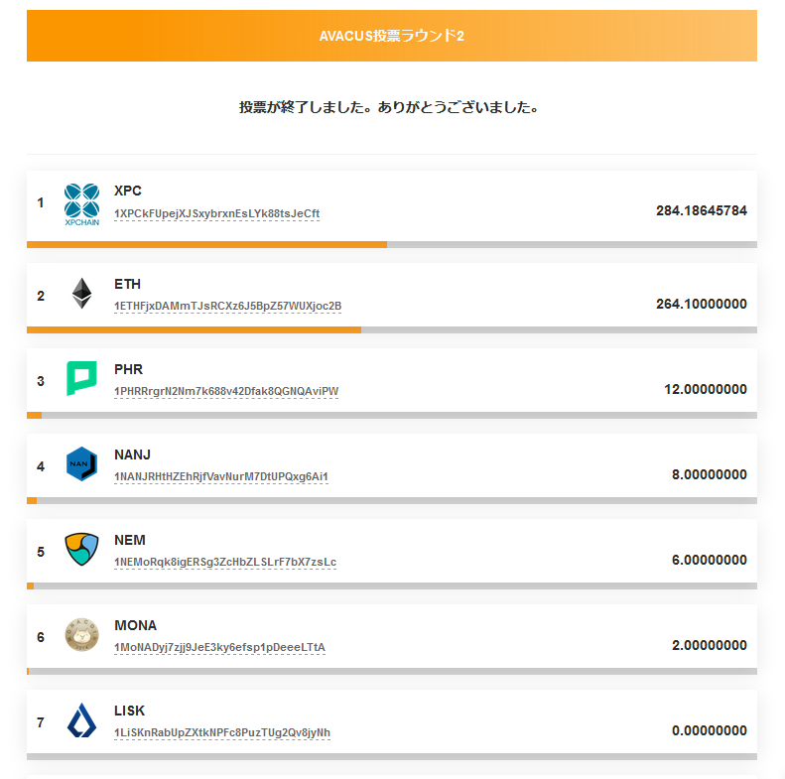Open MONA address 1MoNADyj7zjj9JeE3ky6efsp1pDeeeLTtA
This screenshot has height=779, width=785.
click(x=219, y=647)
